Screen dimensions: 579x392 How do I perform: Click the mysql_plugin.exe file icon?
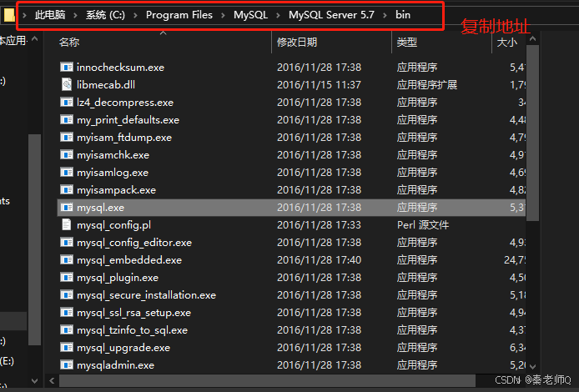[x=67, y=278]
